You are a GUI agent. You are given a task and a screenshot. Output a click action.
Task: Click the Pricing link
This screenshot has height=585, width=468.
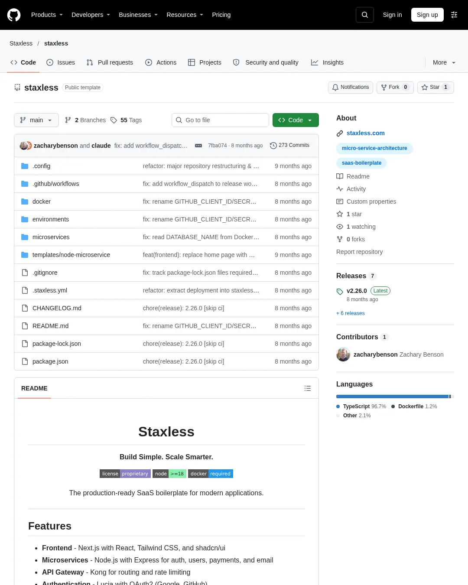point(221,15)
